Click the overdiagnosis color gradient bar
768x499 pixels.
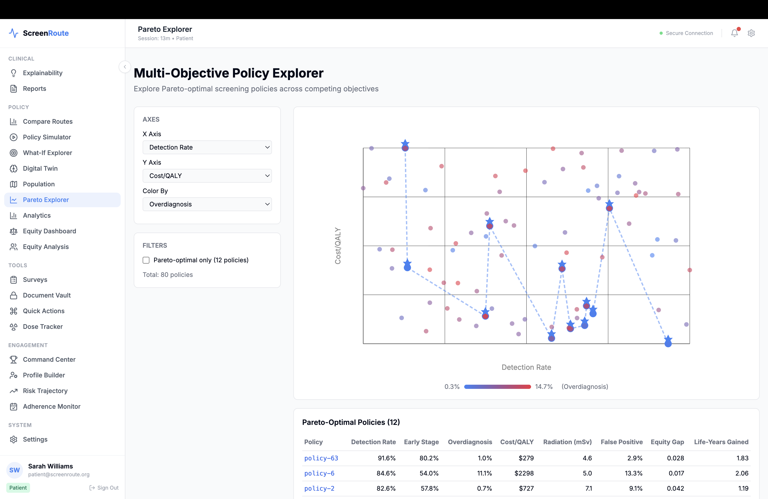pos(497,387)
